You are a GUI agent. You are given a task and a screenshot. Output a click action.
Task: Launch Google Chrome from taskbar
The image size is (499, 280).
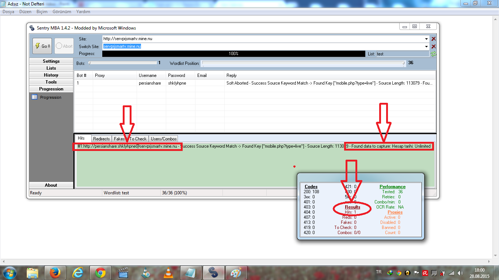100,272
